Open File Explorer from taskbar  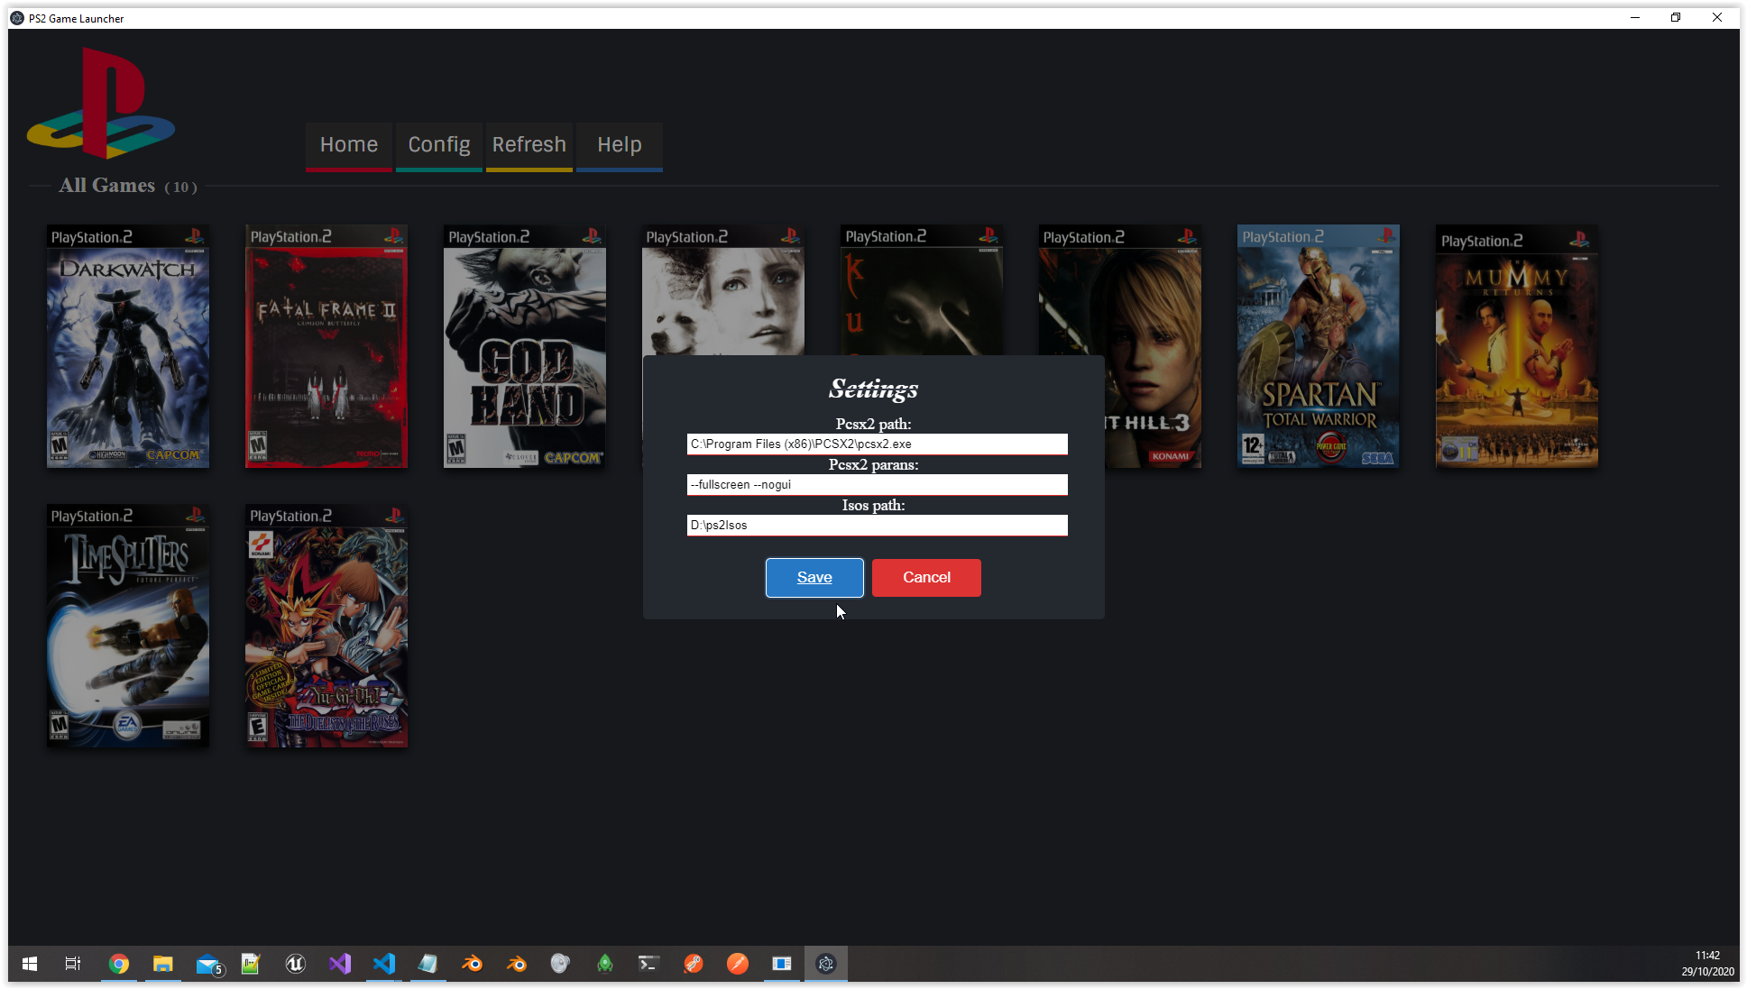click(x=162, y=964)
